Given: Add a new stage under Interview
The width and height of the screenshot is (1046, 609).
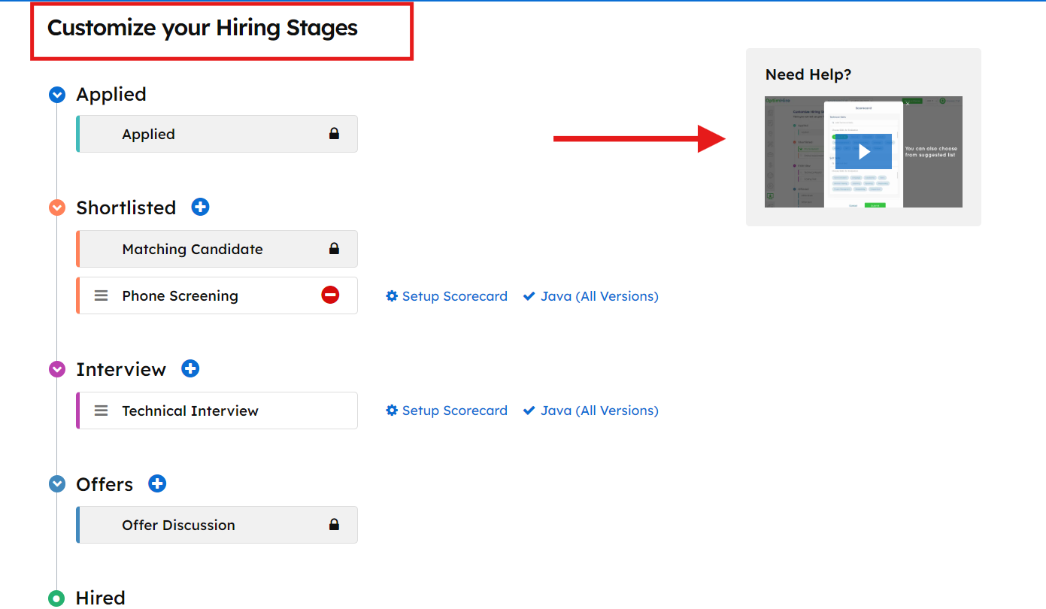Looking at the screenshot, I should [x=190, y=368].
